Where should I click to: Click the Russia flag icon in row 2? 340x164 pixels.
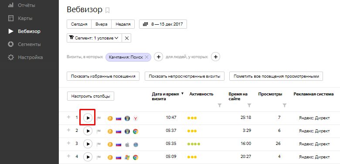tap(119, 131)
